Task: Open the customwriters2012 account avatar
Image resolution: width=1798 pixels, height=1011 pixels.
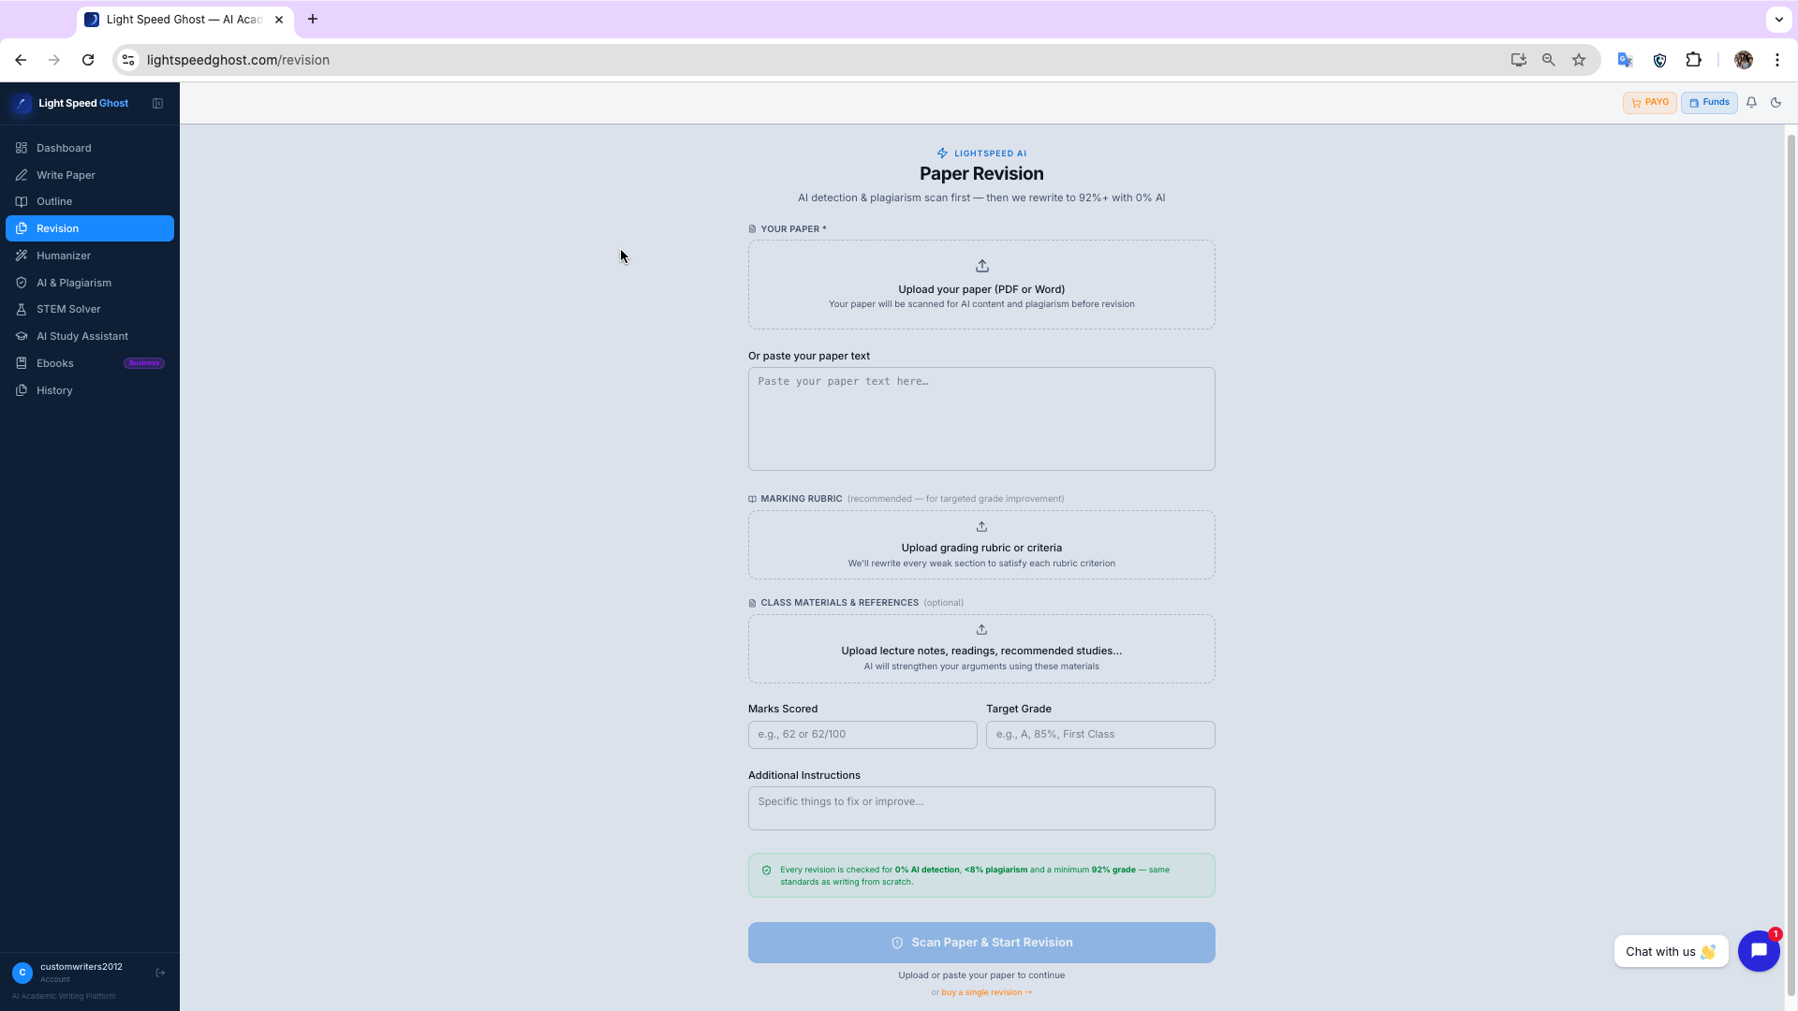Action: point(22,973)
